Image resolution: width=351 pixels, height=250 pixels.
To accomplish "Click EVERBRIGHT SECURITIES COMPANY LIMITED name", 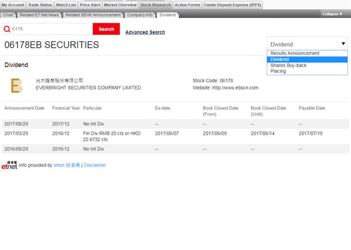I will coord(88,88).
